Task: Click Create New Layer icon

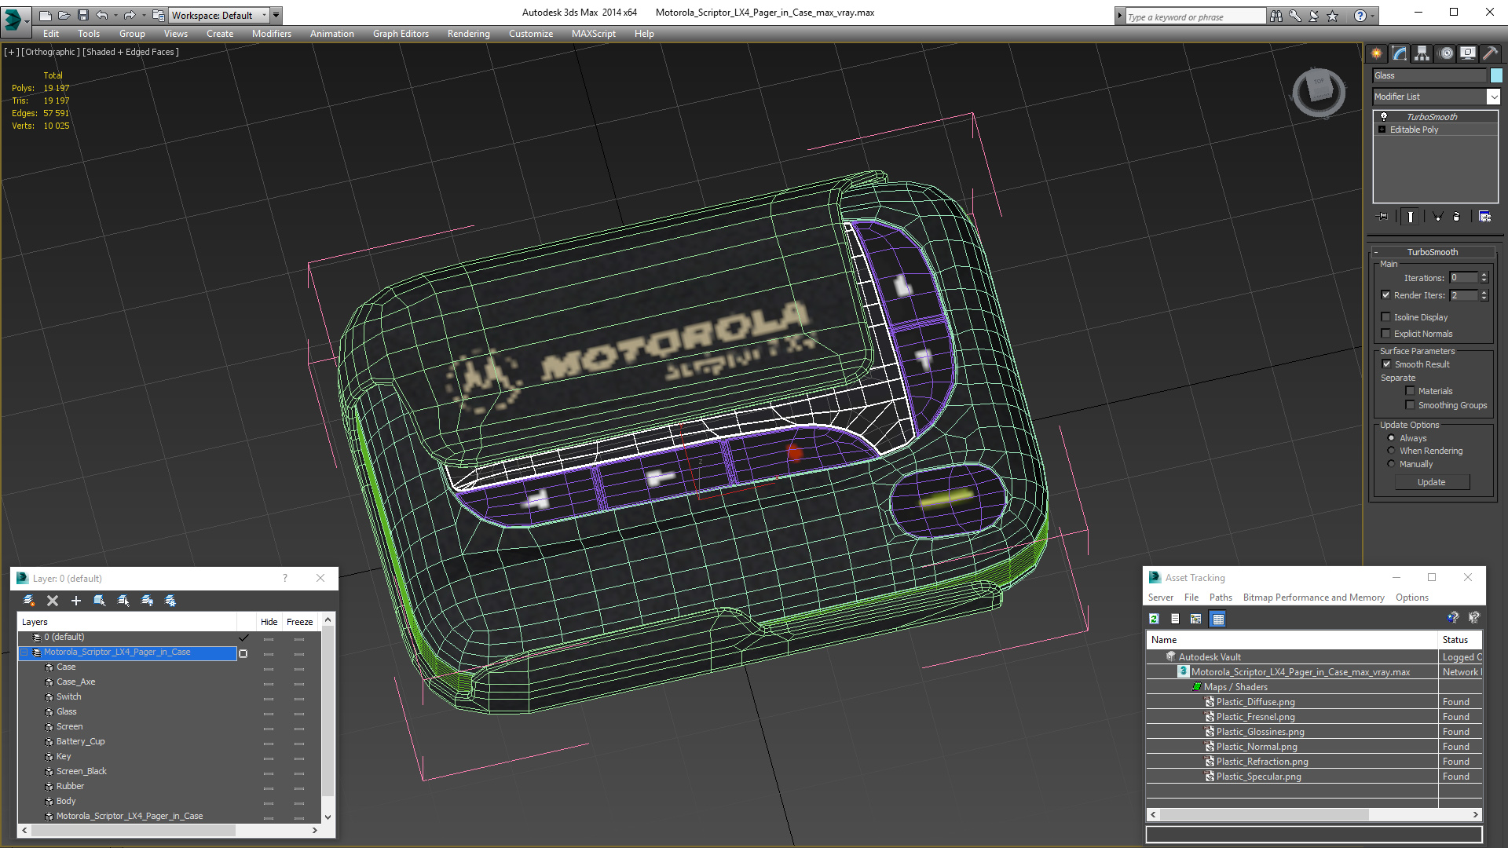Action: [x=29, y=601]
